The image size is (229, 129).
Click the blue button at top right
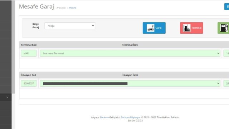pyautogui.click(x=226, y=6)
